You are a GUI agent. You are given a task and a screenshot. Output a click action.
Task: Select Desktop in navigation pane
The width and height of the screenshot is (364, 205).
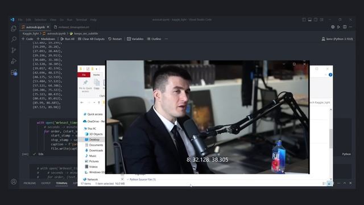pyautogui.click(x=91, y=140)
